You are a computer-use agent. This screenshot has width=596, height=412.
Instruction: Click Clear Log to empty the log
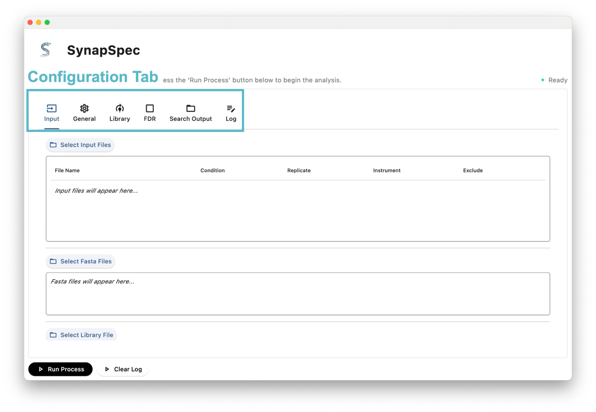pyautogui.click(x=123, y=369)
